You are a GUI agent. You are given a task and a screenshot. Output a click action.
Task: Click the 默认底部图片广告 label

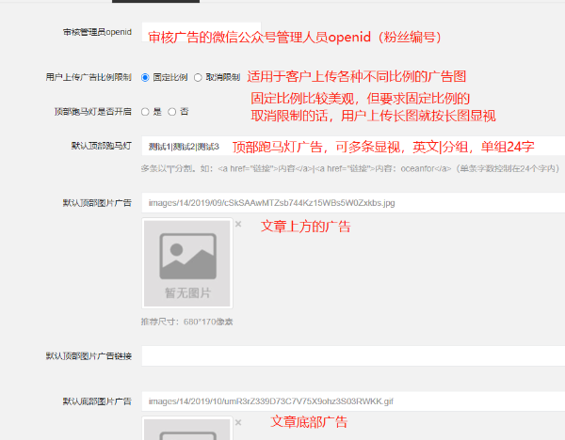[x=97, y=401]
